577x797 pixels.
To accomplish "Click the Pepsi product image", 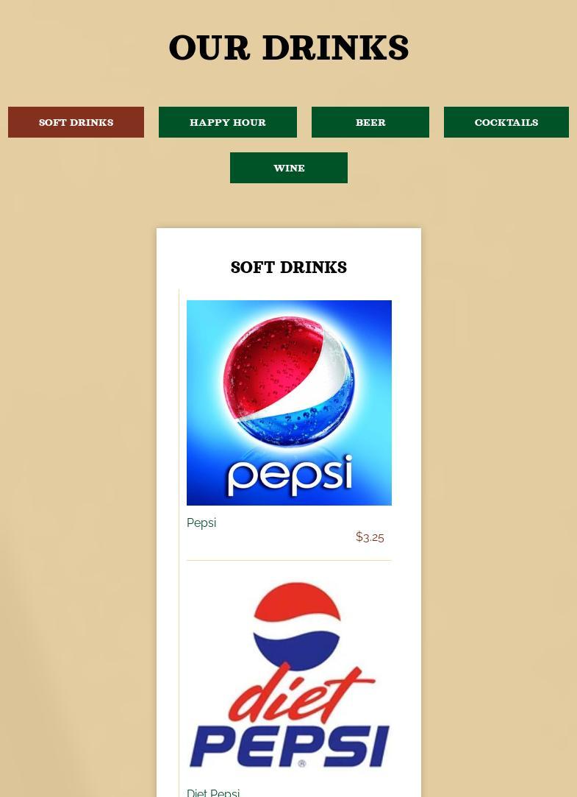I will [x=290, y=403].
